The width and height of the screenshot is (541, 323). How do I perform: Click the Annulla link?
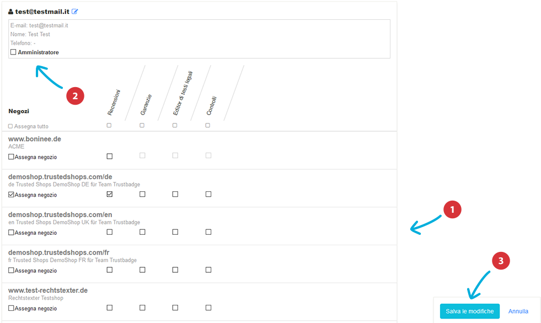tap(518, 311)
